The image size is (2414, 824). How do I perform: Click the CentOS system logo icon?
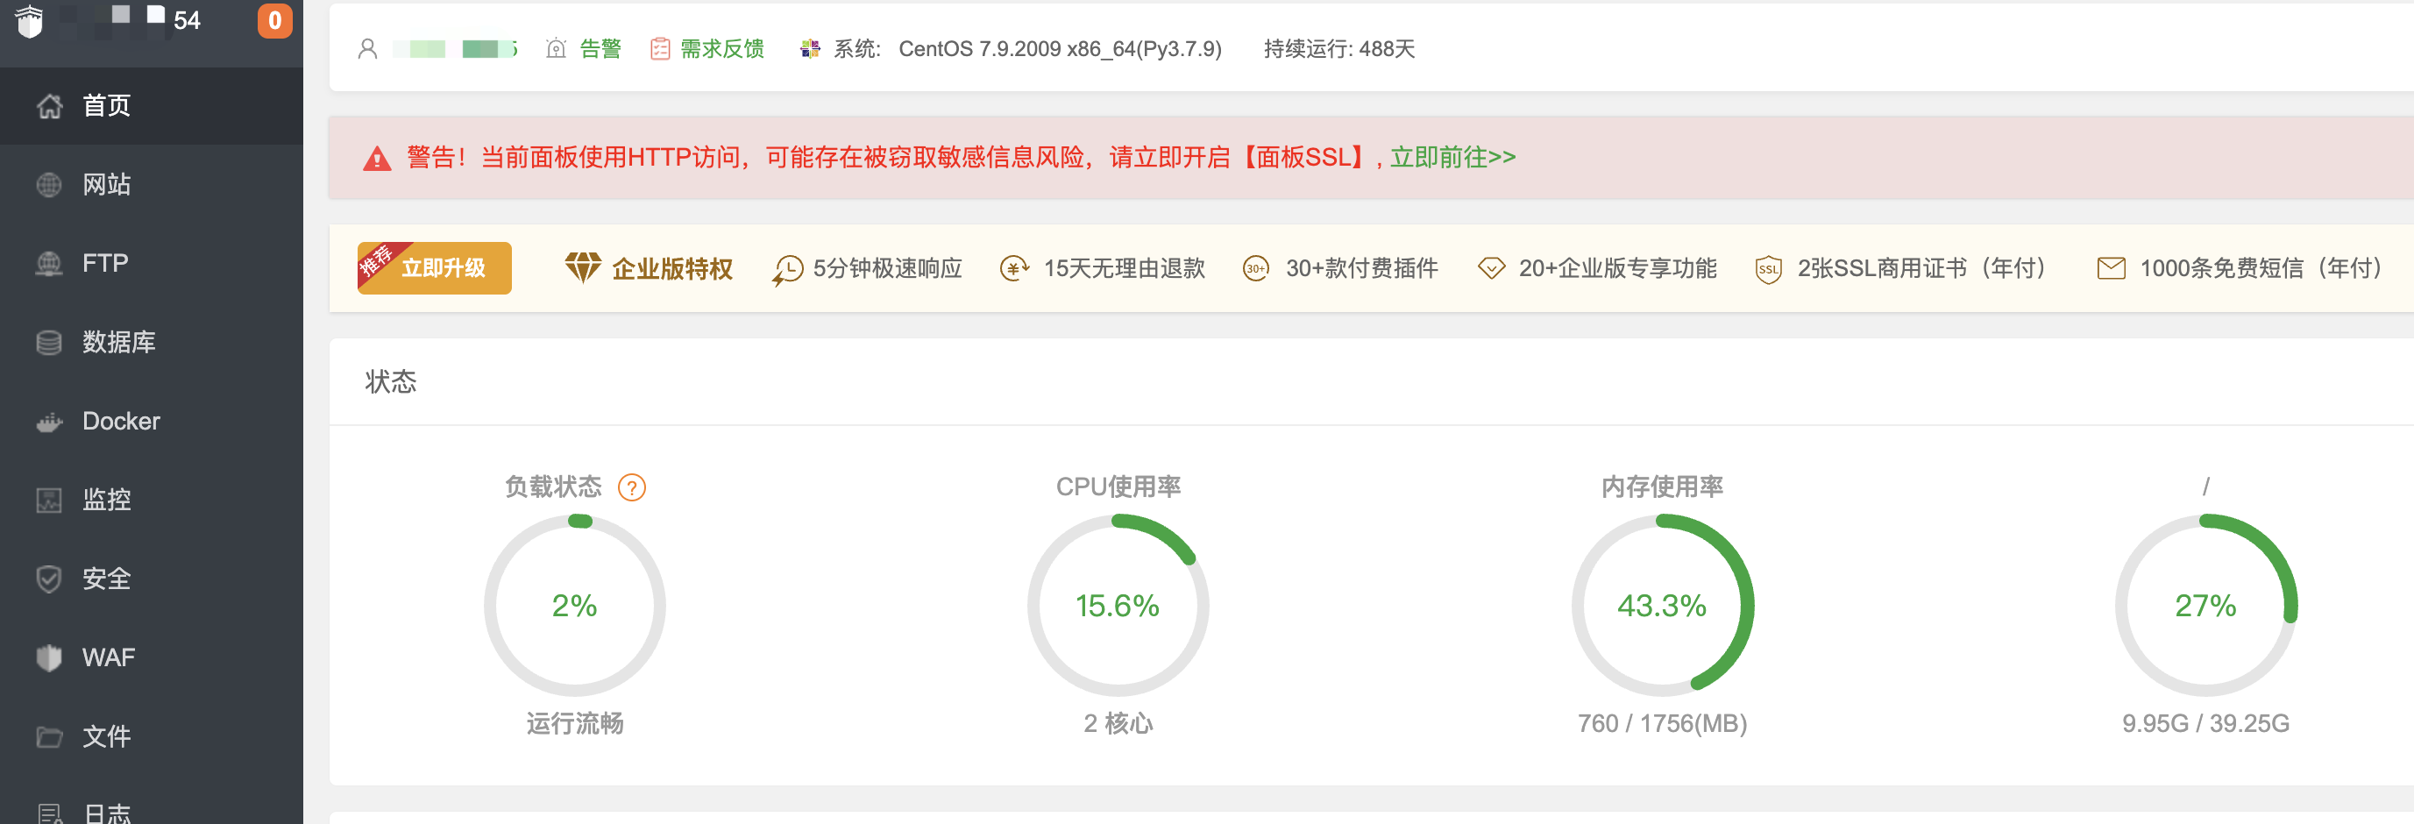[x=810, y=49]
